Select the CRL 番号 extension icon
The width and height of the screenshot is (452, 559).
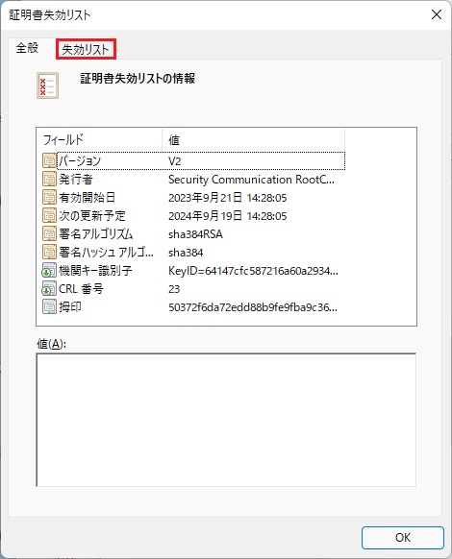49,288
